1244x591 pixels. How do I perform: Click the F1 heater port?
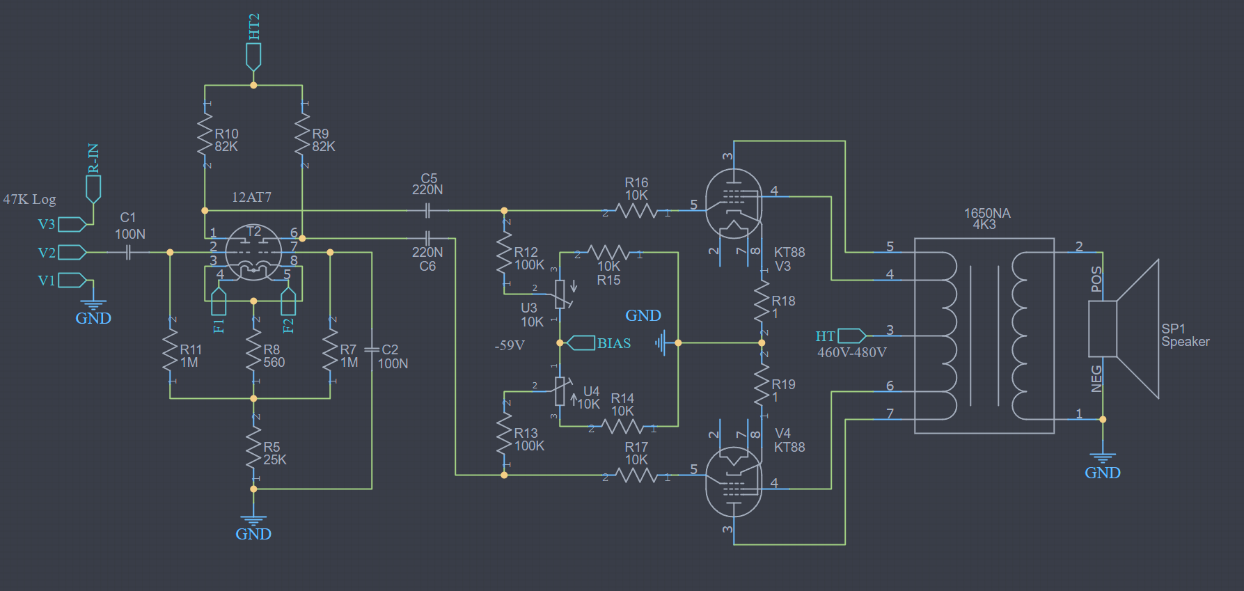point(219,301)
